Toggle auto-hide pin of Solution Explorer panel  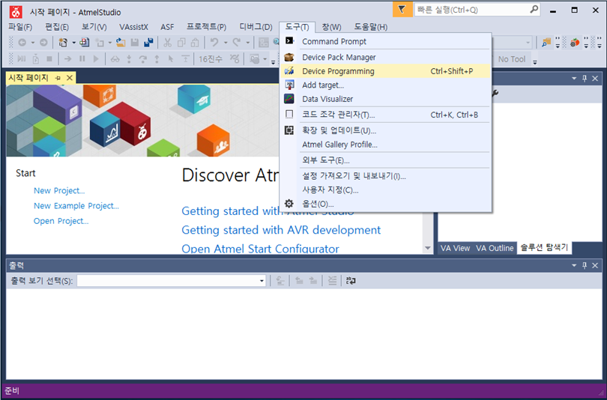click(585, 79)
